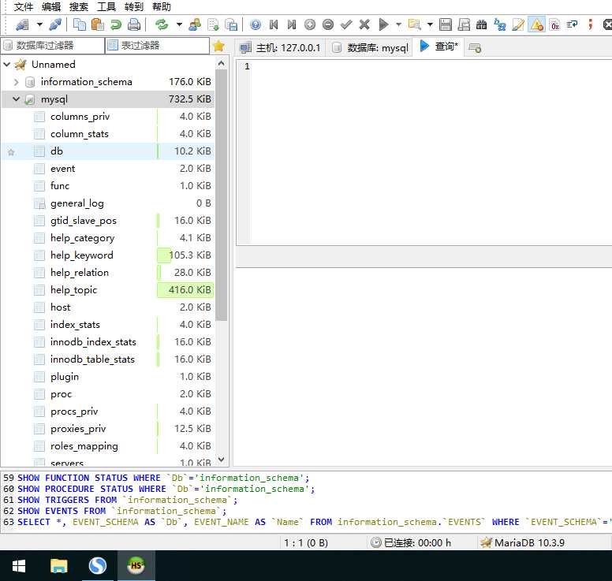Click the red semicolon delimiter icon
This screenshot has width=612, height=581.
click(x=590, y=25)
